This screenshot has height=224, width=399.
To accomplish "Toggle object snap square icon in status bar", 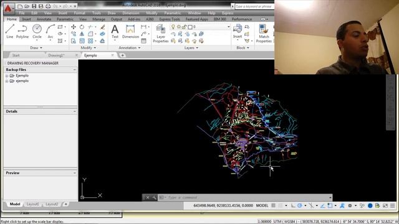I will tap(330, 205).
